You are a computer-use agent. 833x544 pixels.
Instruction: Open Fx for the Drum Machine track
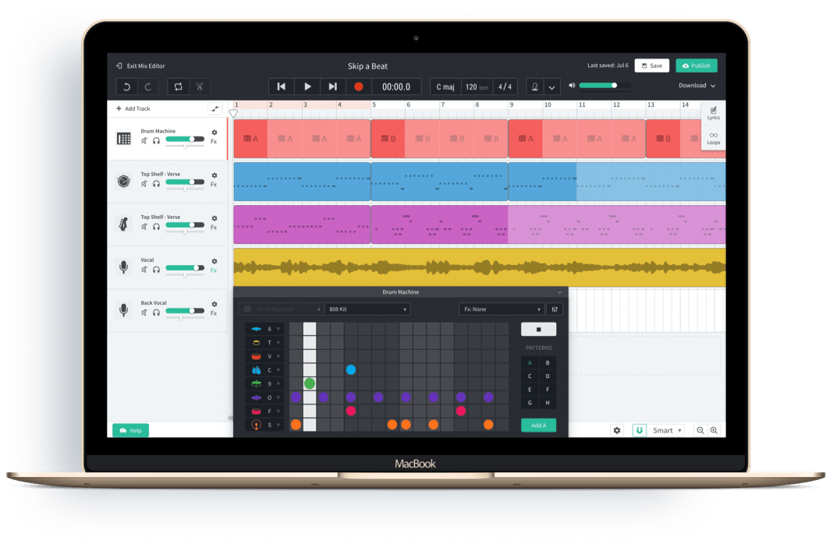pos(214,142)
